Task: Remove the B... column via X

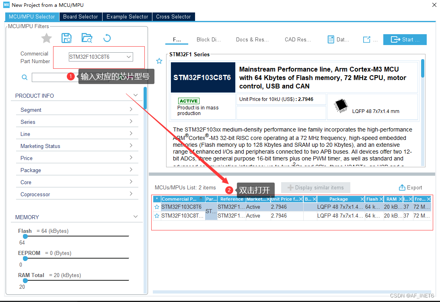Action: pos(315,199)
